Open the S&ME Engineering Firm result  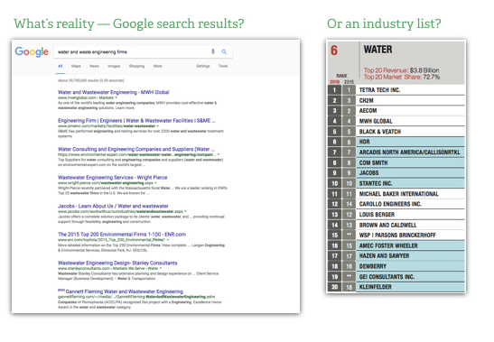[x=136, y=121]
